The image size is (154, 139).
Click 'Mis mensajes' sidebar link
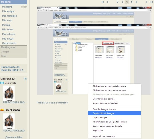point(9,16)
